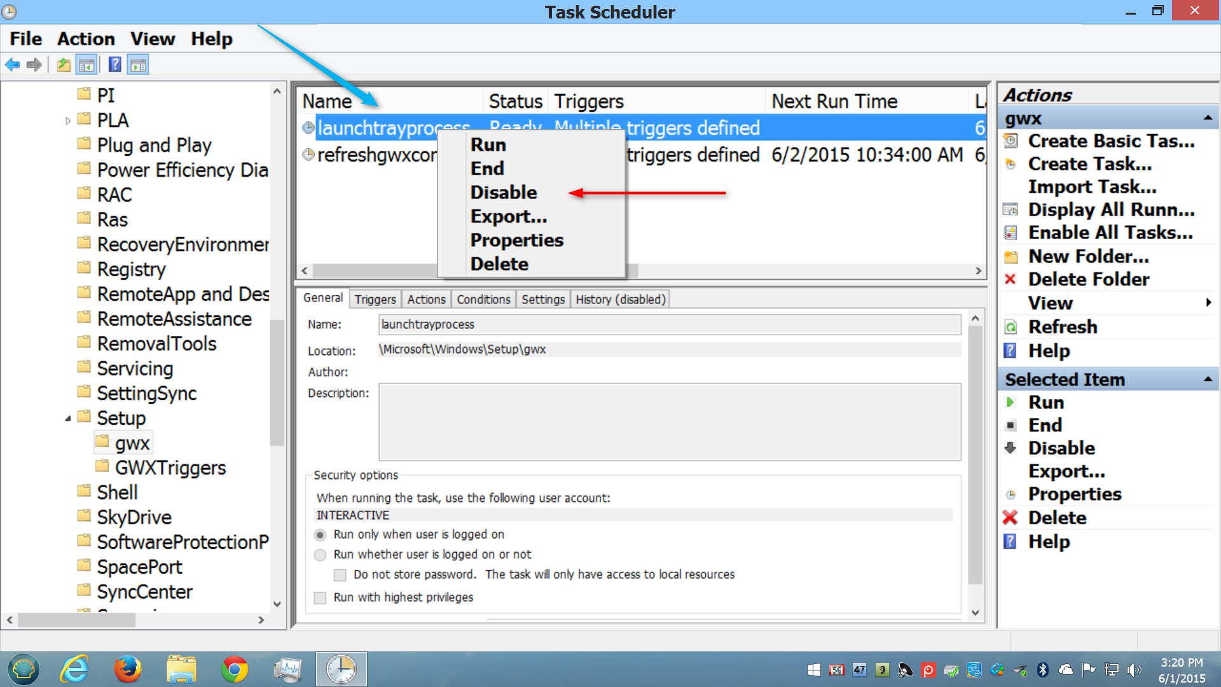The height and width of the screenshot is (687, 1221).
Task: Select Disable from the context menu
Action: point(503,192)
